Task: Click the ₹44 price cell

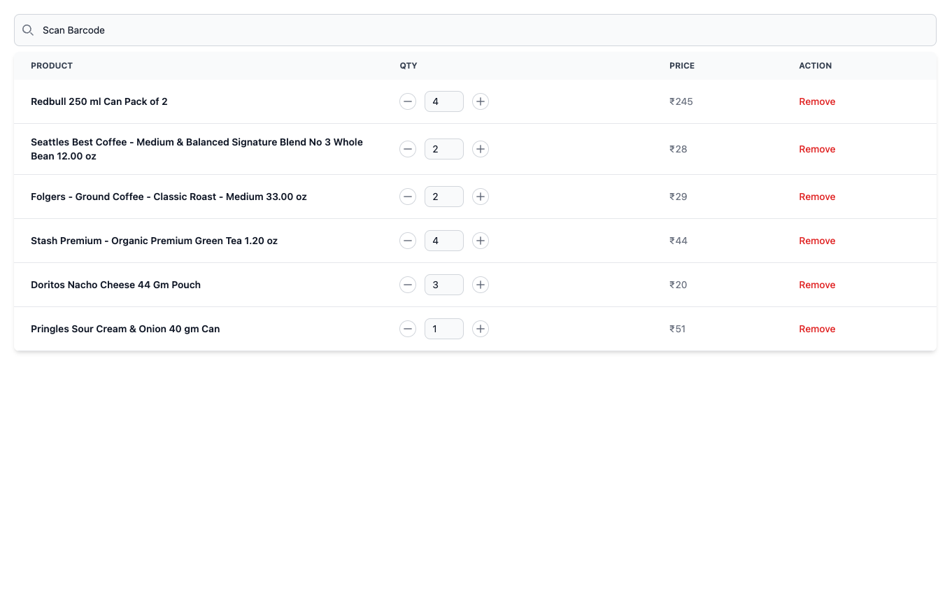Action: [x=678, y=241]
